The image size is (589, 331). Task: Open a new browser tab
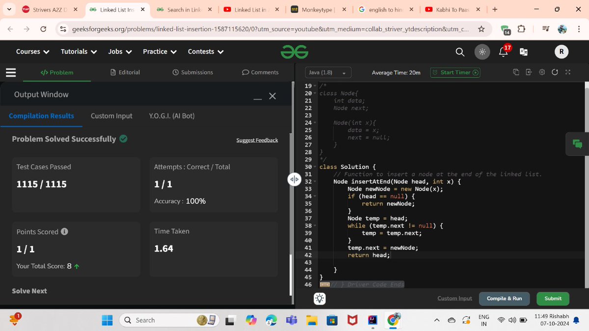495,10
